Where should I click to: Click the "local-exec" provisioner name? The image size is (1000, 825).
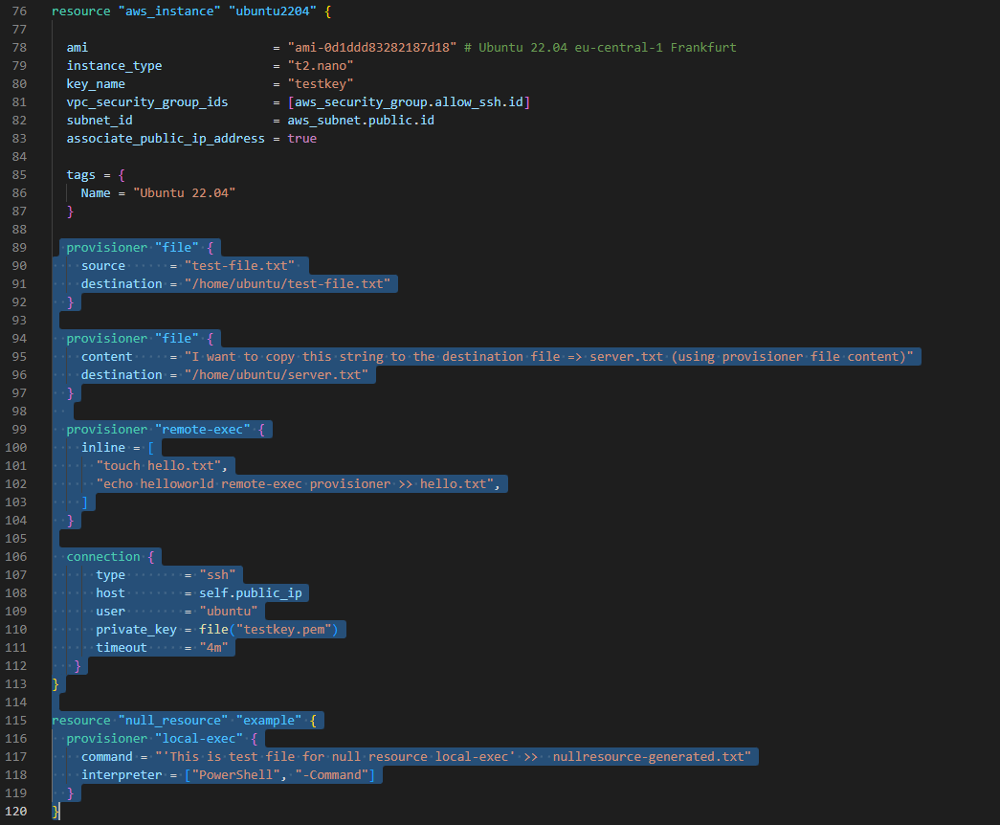point(199,738)
